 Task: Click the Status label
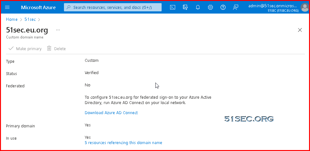tap(11, 74)
